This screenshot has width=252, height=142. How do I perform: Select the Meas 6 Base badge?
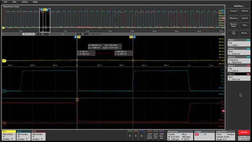click(239, 77)
